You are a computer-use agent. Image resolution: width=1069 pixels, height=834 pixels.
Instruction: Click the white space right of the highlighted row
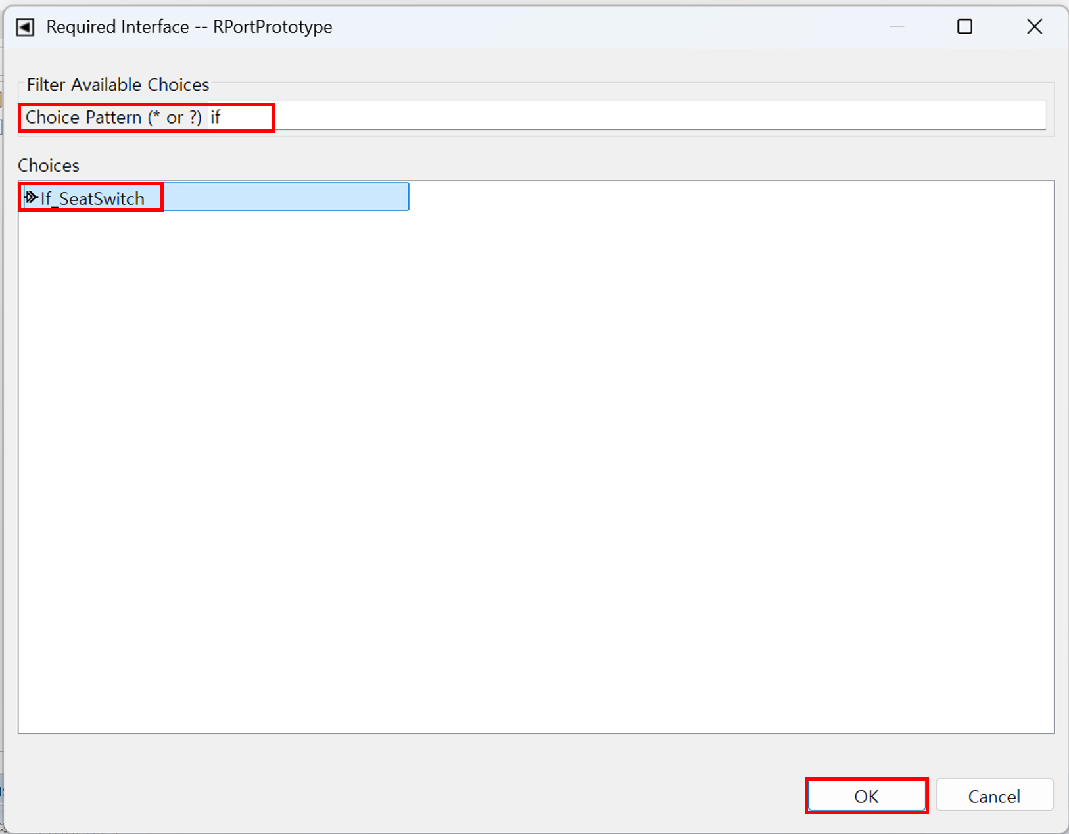coord(723,197)
